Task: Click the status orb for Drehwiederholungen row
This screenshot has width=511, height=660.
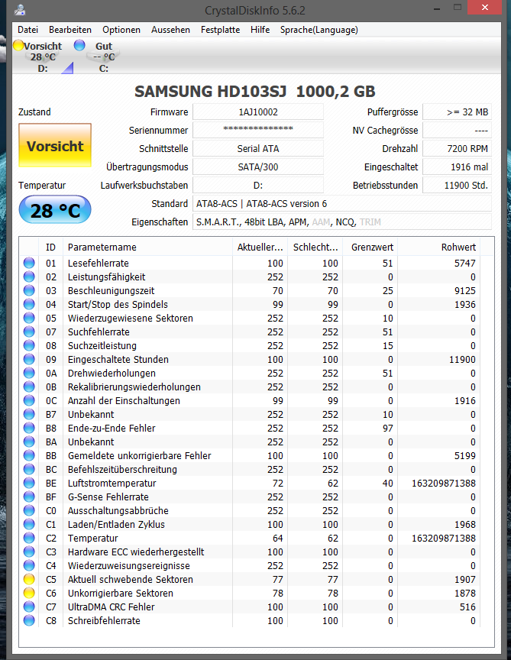Action: [x=29, y=373]
